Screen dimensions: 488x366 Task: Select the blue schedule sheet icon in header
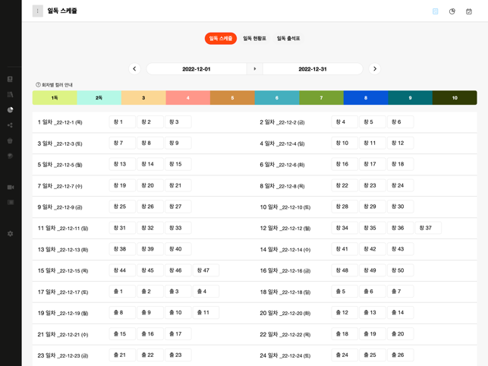pos(435,11)
